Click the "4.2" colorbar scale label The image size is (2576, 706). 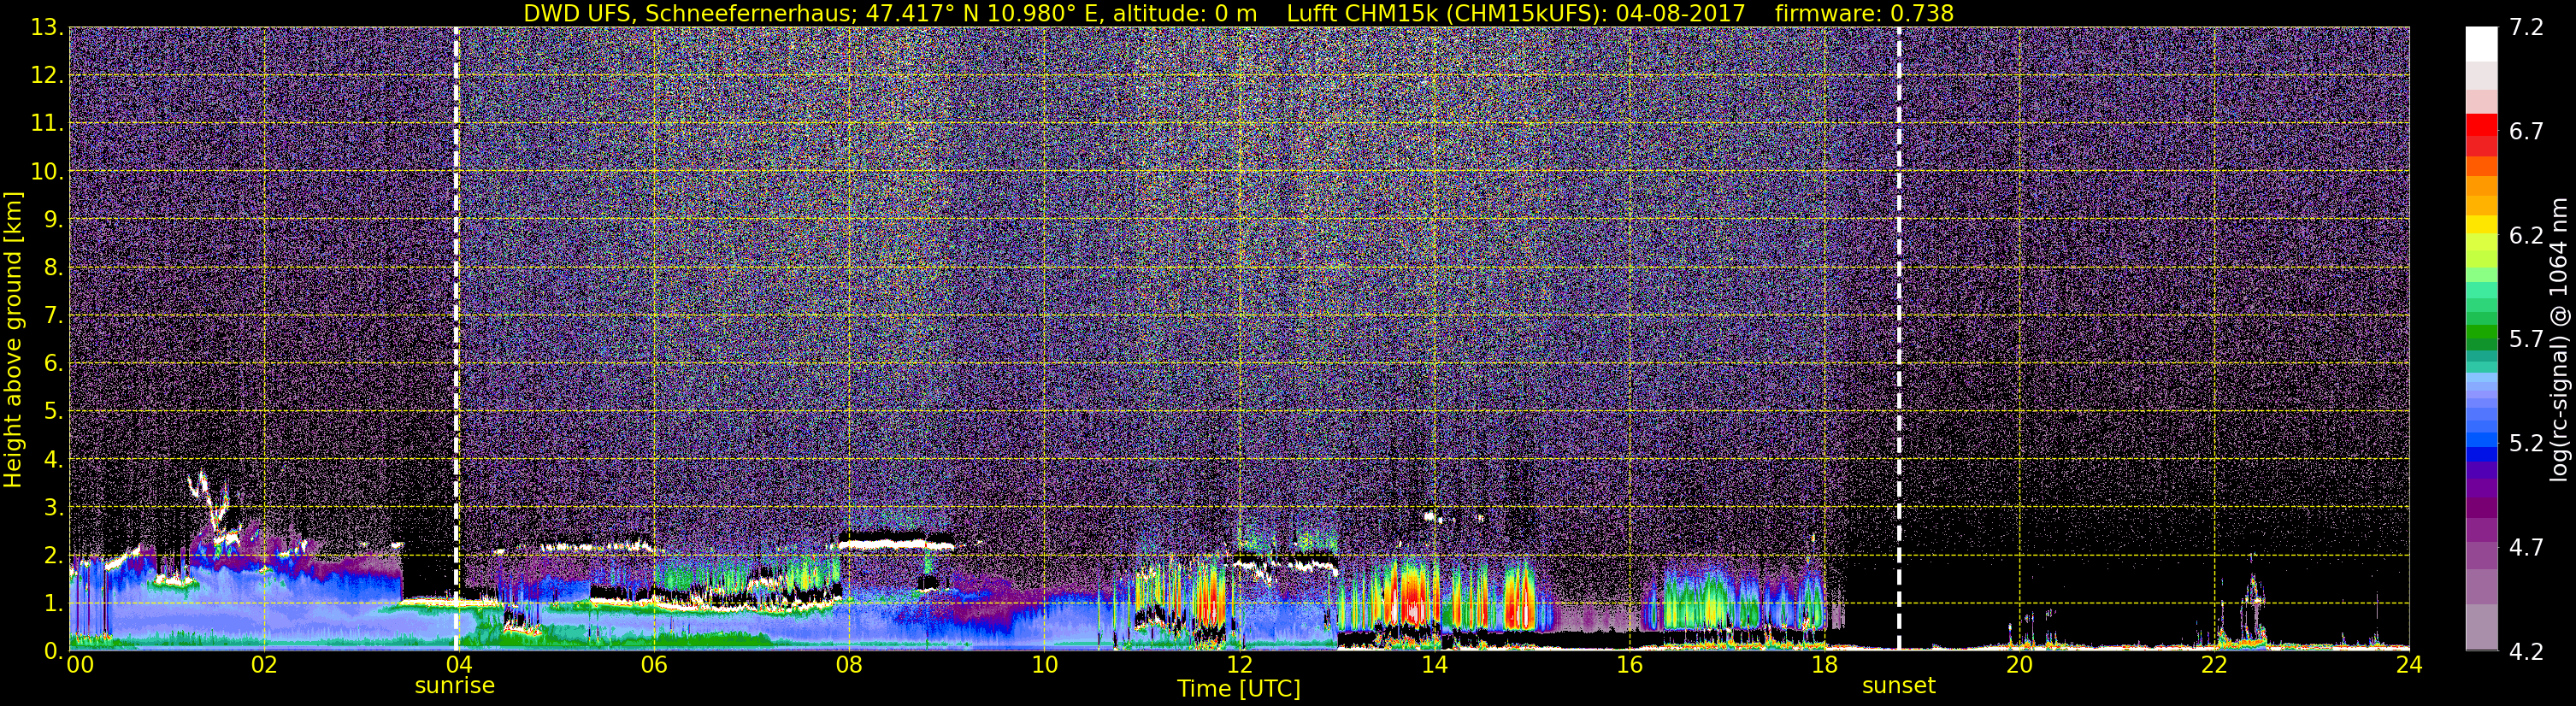pos(2526,652)
